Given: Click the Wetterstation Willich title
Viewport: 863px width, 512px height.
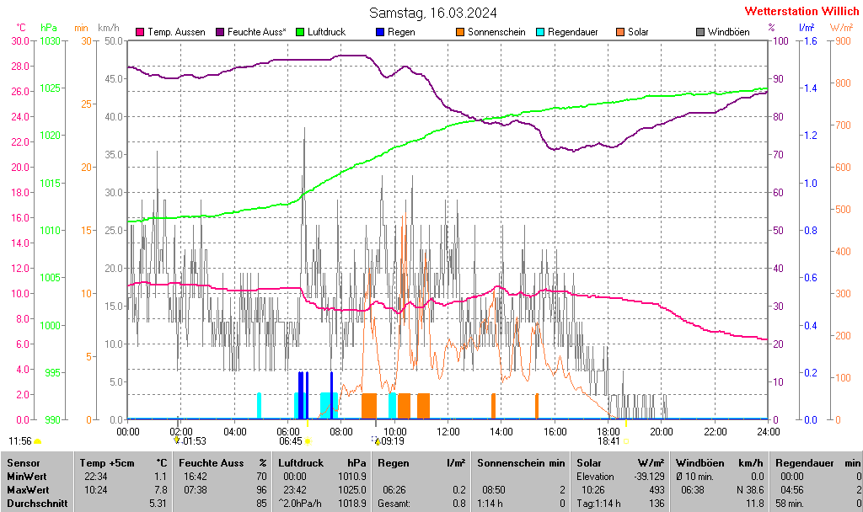Looking at the screenshot, I should point(801,11).
